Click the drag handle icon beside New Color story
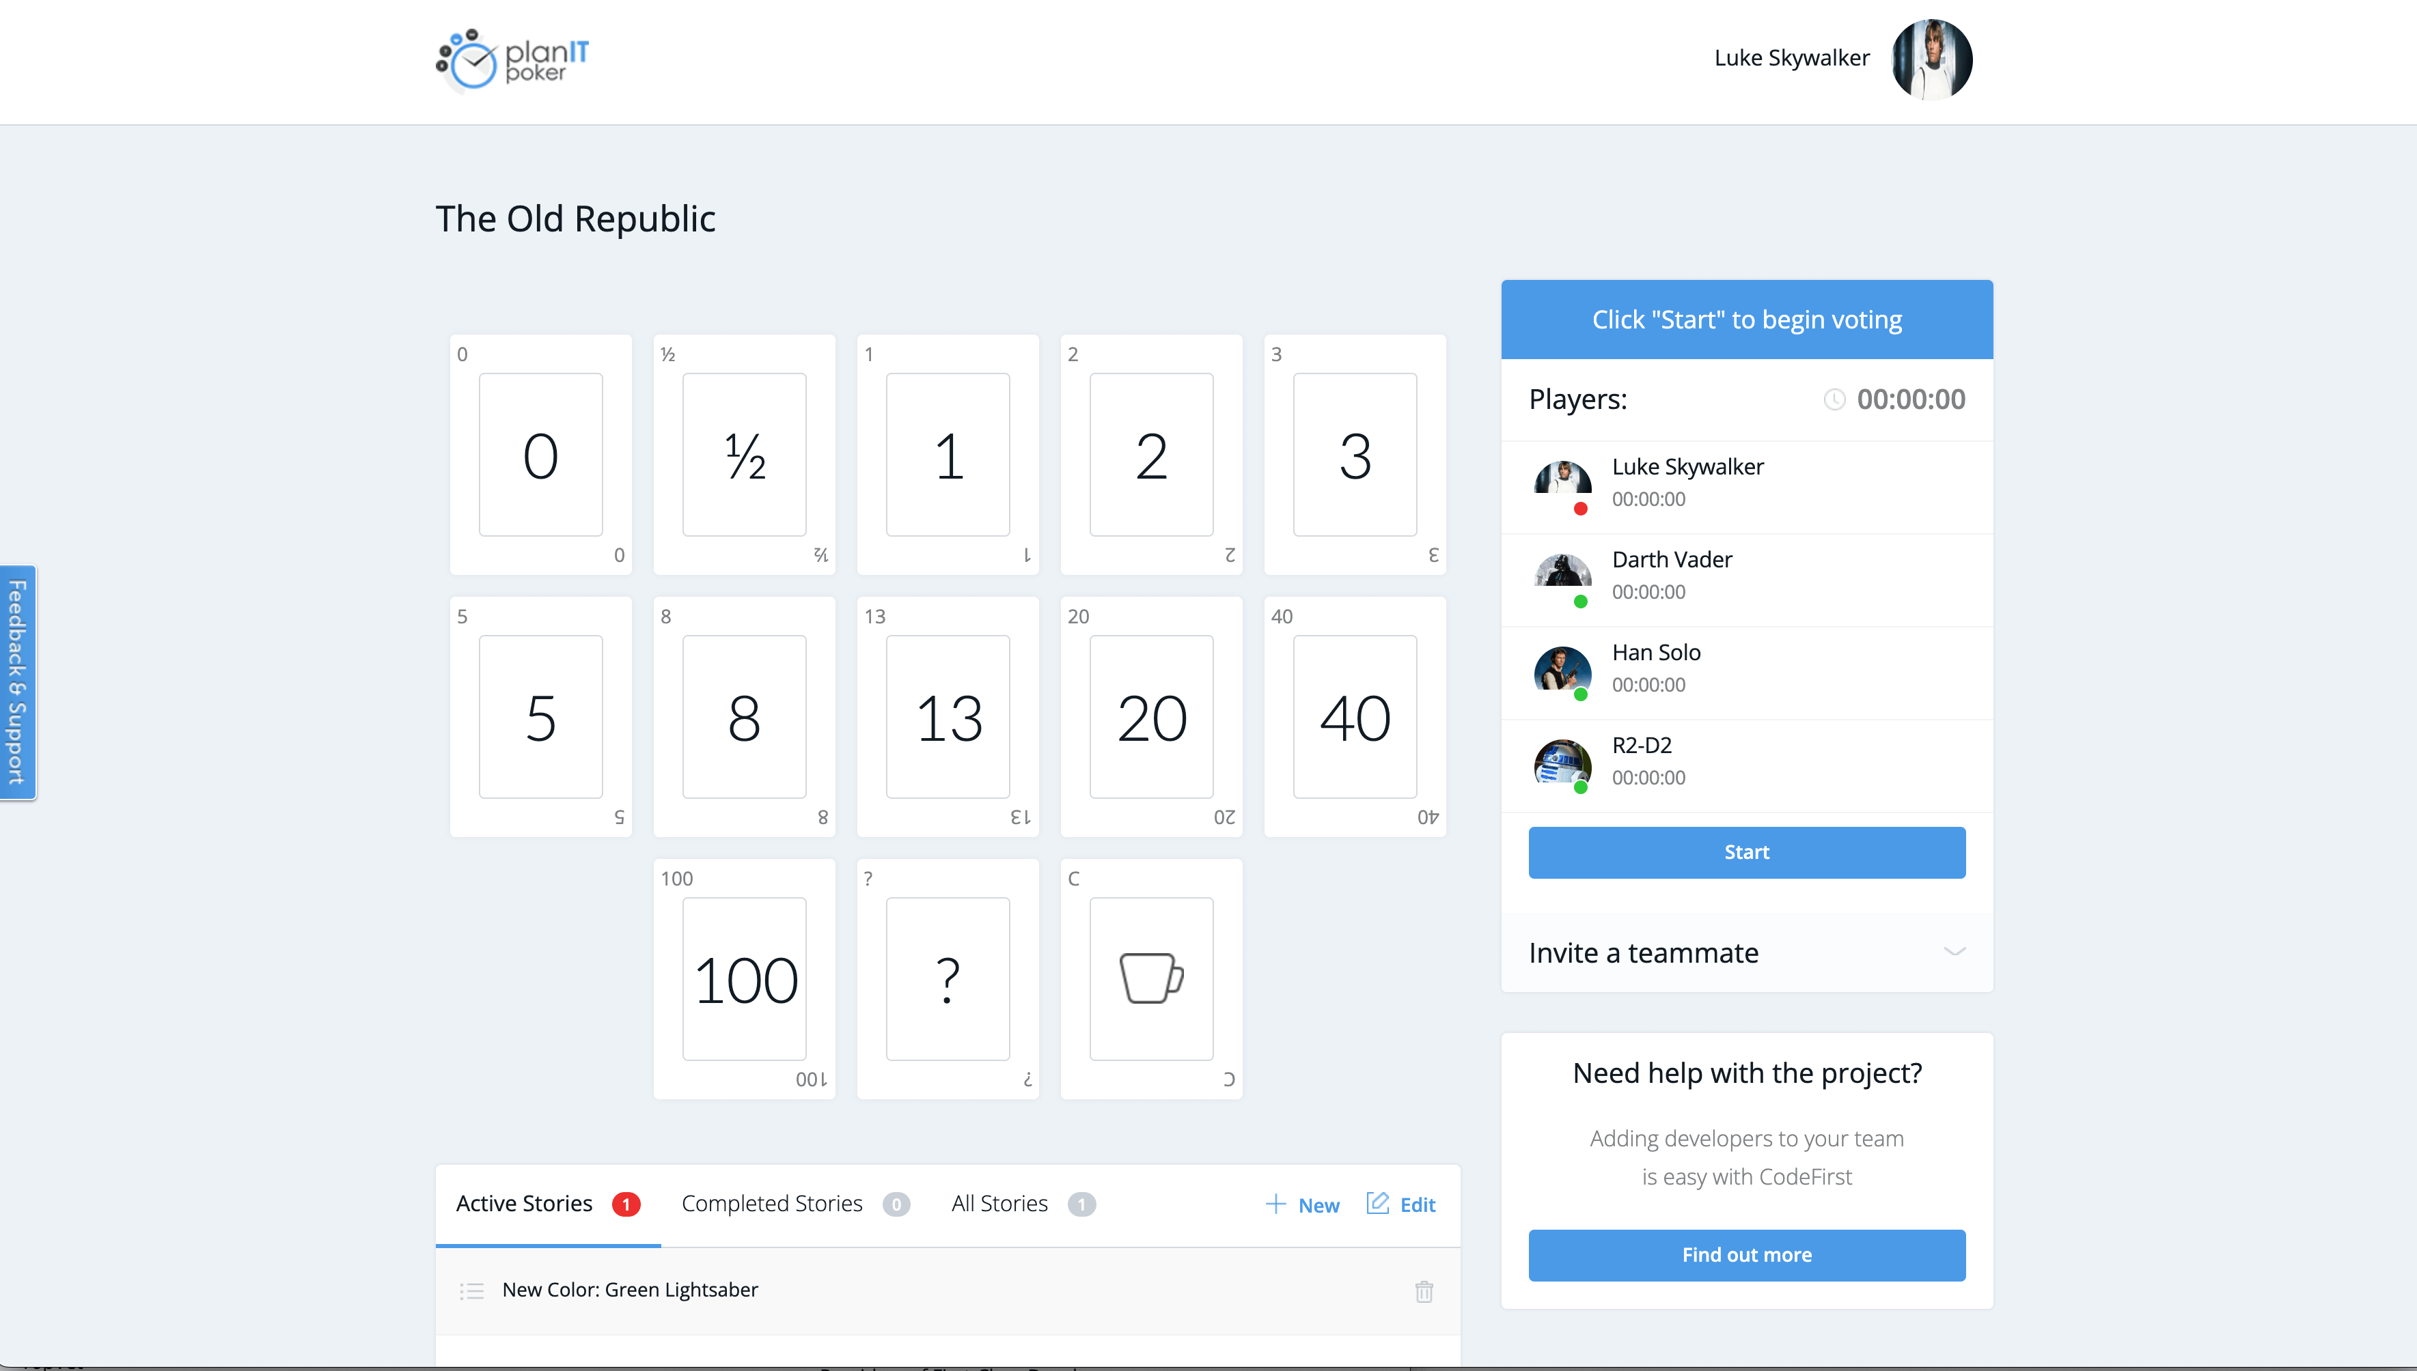 [x=471, y=1291]
